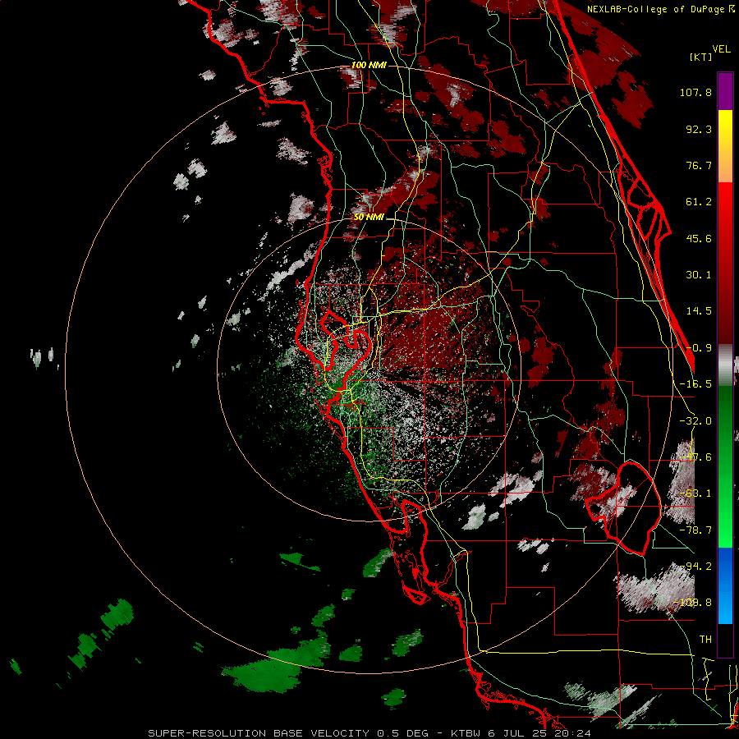Click the -47.6 legend value
739x739 pixels.
coord(695,457)
